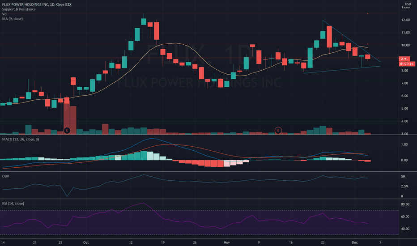Click the 40.00 RSI axis label

point(405,229)
